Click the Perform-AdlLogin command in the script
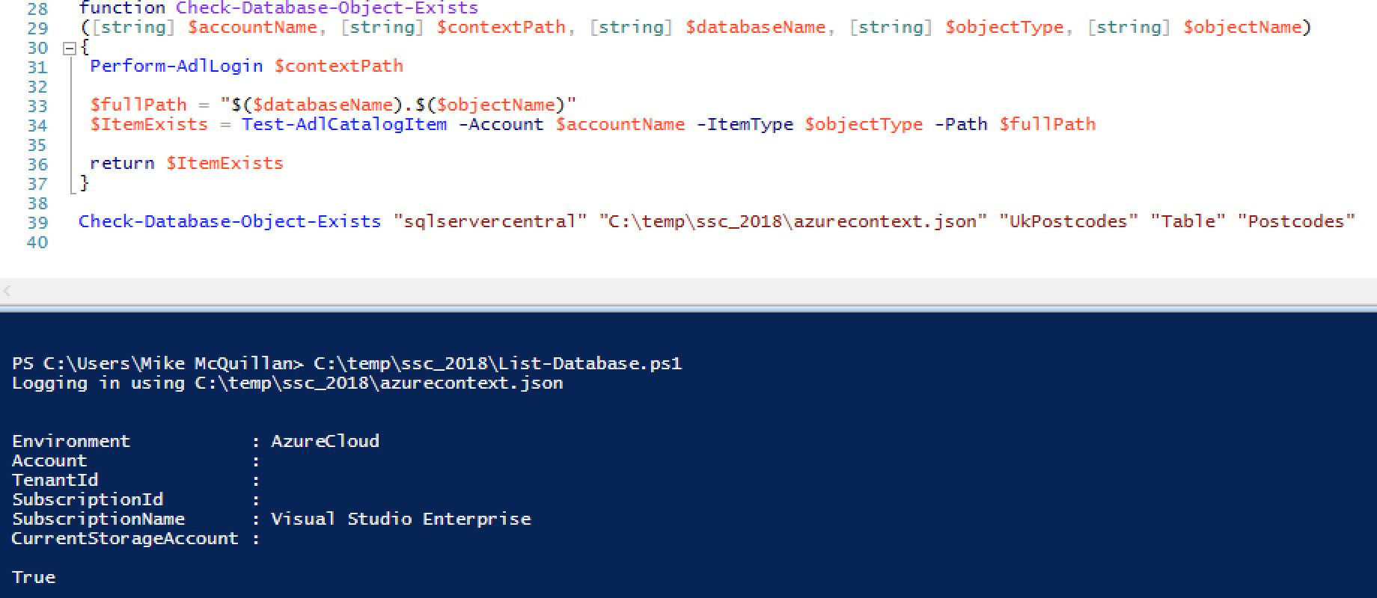The width and height of the screenshot is (1377, 598). point(176,66)
